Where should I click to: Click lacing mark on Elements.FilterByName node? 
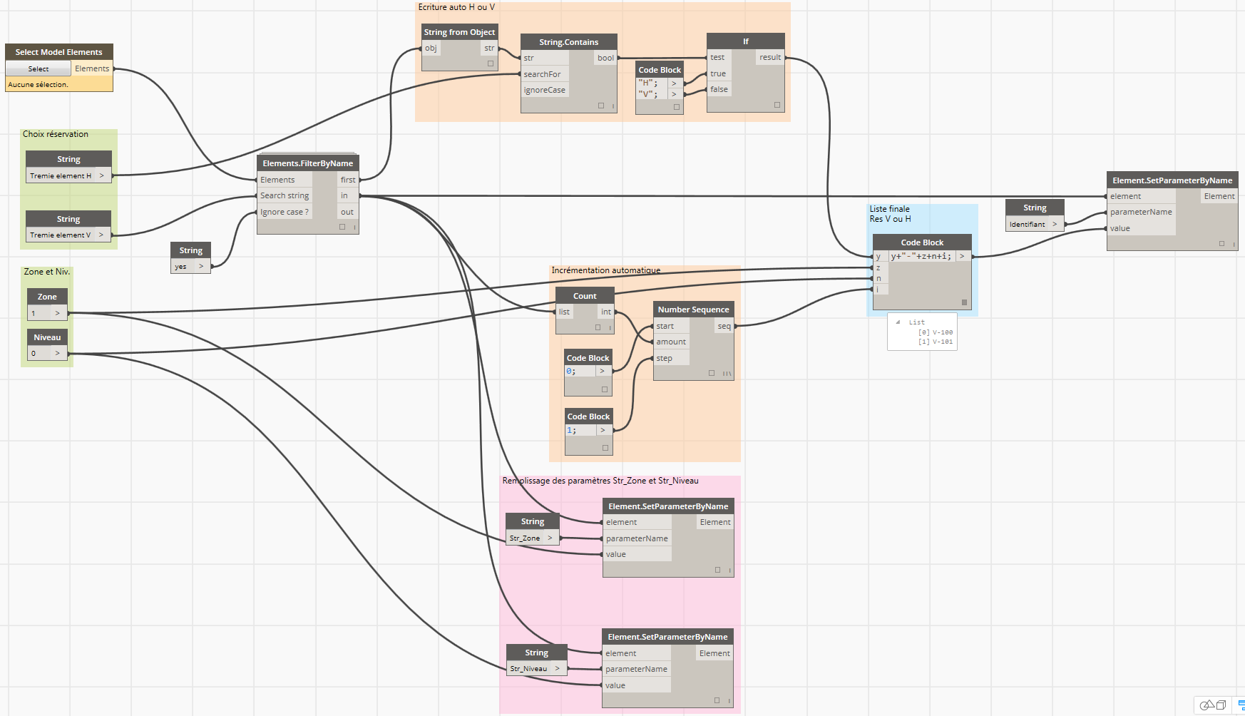click(x=354, y=227)
